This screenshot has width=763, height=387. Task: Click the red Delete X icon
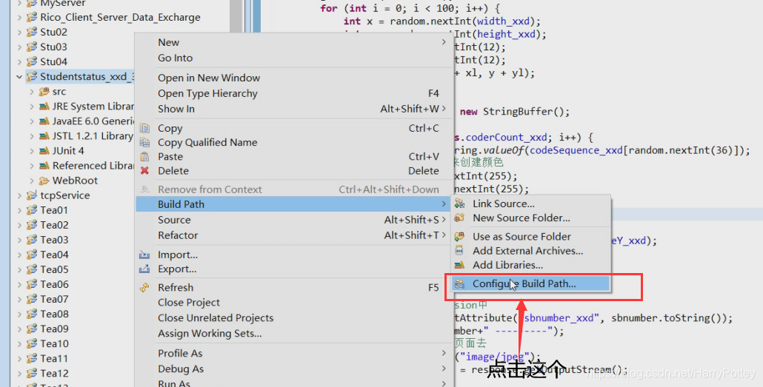tap(144, 171)
